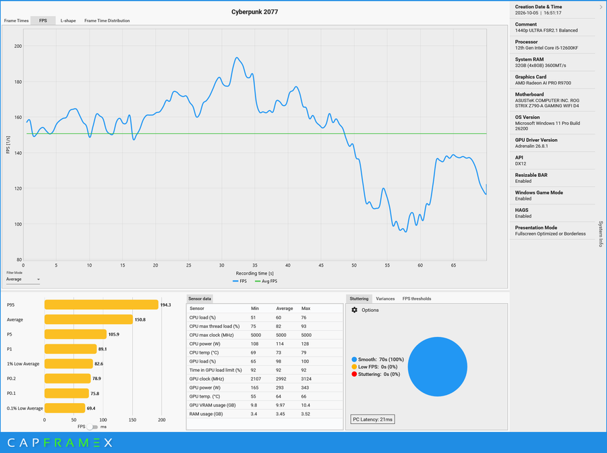Click the blue stuttering pie chart
Image resolution: width=607 pixels, height=453 pixels.
[x=438, y=367]
